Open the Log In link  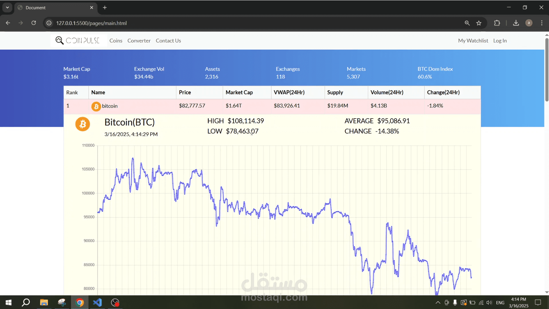(x=500, y=40)
